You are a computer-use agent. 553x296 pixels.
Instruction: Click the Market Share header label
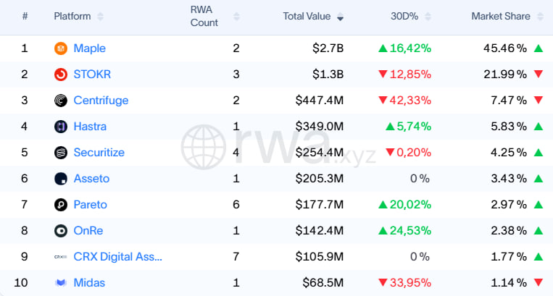tap(501, 16)
